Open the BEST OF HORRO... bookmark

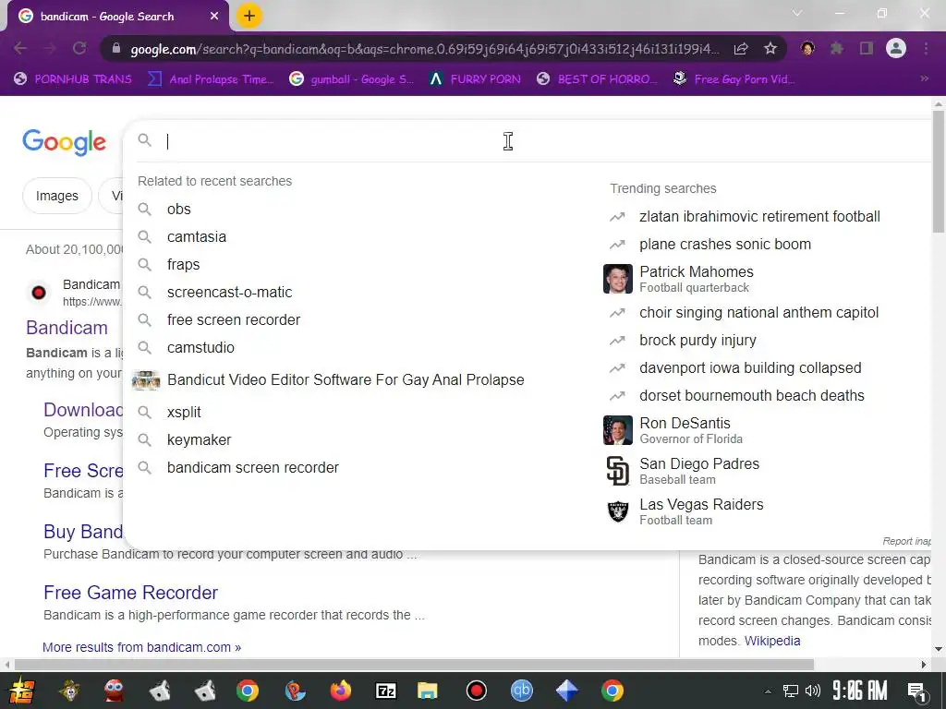pos(597,79)
